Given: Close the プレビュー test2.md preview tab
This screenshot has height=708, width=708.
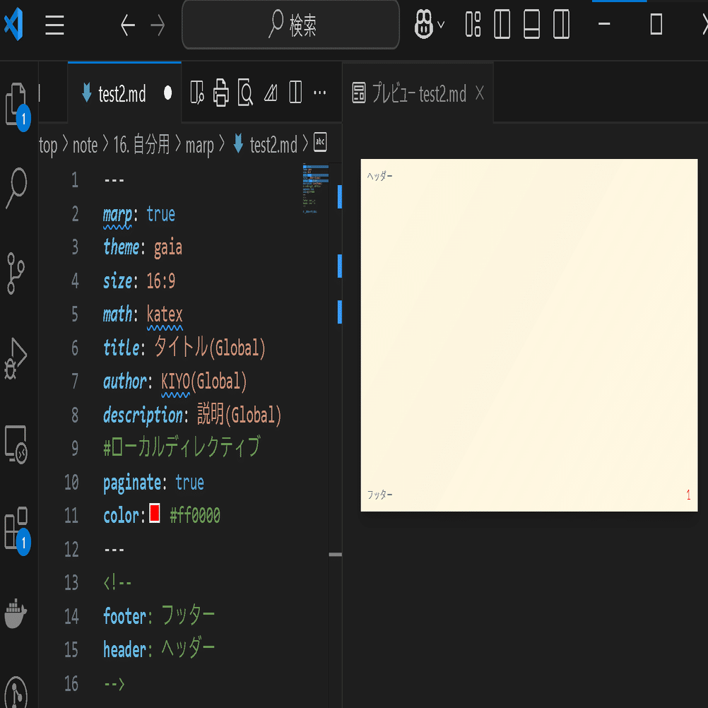Looking at the screenshot, I should tap(480, 93).
